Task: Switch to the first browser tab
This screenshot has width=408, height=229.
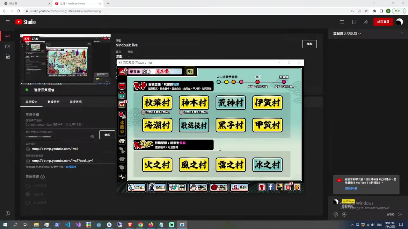Action: coord(27,3)
